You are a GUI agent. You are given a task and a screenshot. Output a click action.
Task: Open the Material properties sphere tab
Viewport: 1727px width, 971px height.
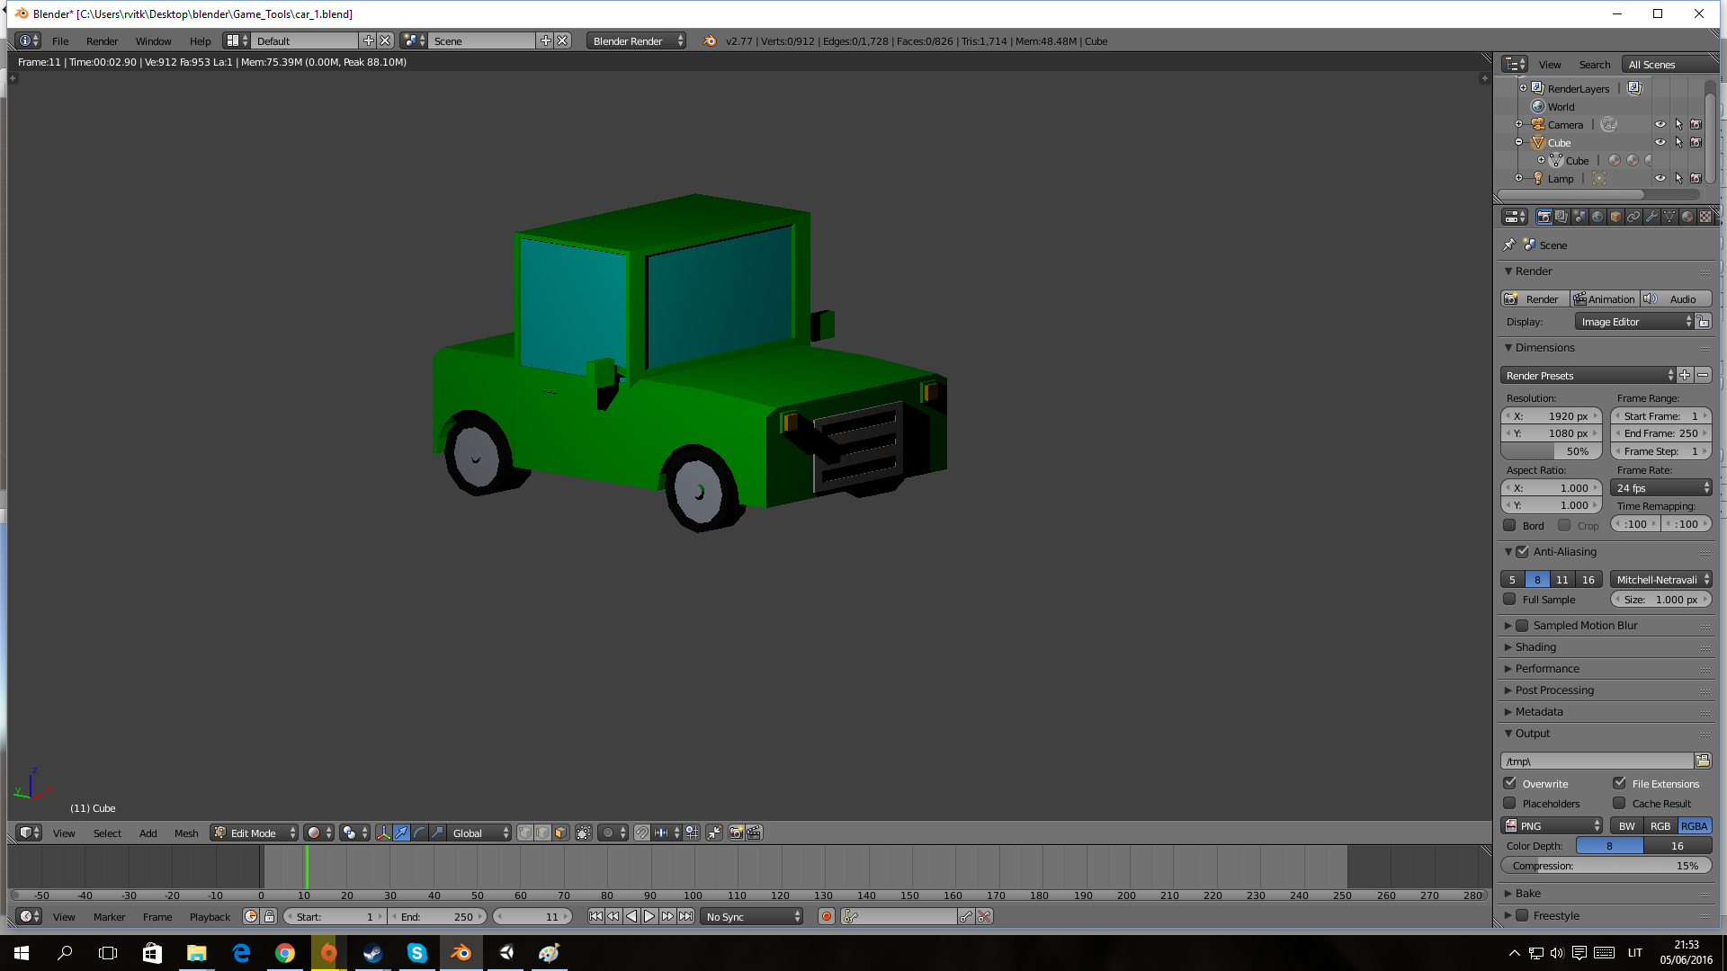(1687, 217)
